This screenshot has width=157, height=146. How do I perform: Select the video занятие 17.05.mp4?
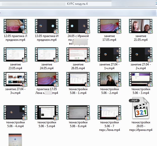[x=109, y=26]
